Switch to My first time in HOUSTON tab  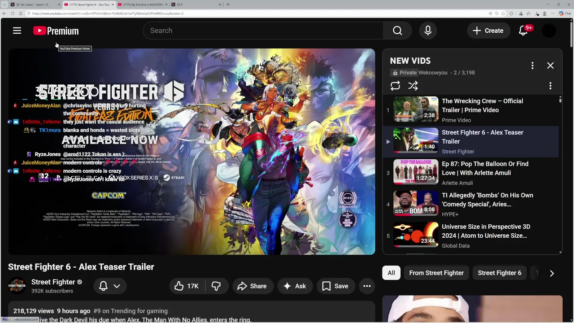143,4
